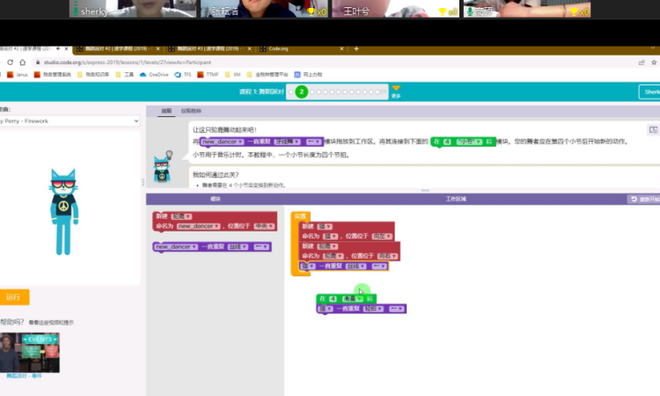Click the 重新开始 start over button

click(x=644, y=199)
